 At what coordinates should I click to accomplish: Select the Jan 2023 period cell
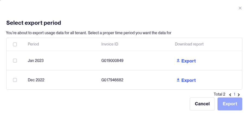point(36,61)
